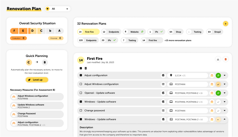Check the Adjust Windows configuration checkbox
The height and width of the screenshot is (137, 238).
[81, 84]
